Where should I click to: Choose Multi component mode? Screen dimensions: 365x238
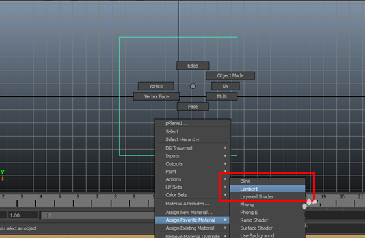click(x=222, y=96)
